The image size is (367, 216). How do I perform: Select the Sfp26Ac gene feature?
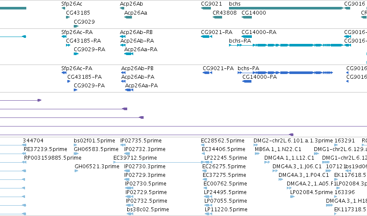coord(63,8)
